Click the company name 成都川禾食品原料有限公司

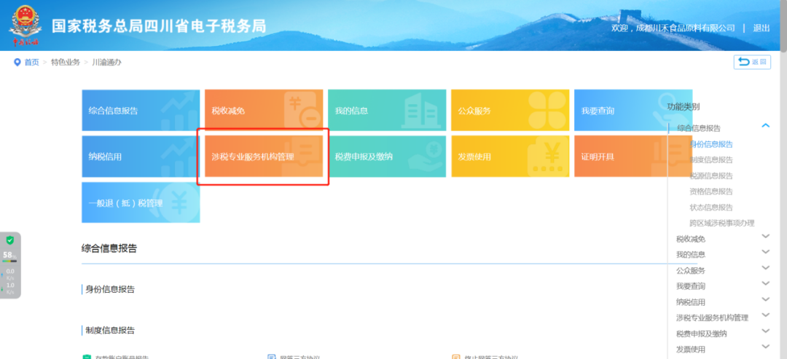pos(685,28)
